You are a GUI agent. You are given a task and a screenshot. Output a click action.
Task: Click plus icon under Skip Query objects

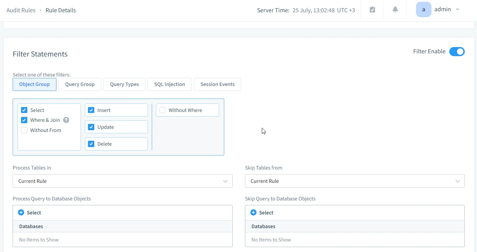point(253,213)
